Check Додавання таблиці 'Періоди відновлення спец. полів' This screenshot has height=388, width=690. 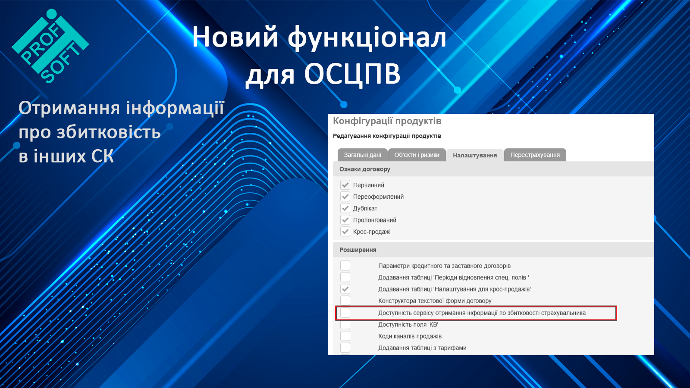pos(345,277)
